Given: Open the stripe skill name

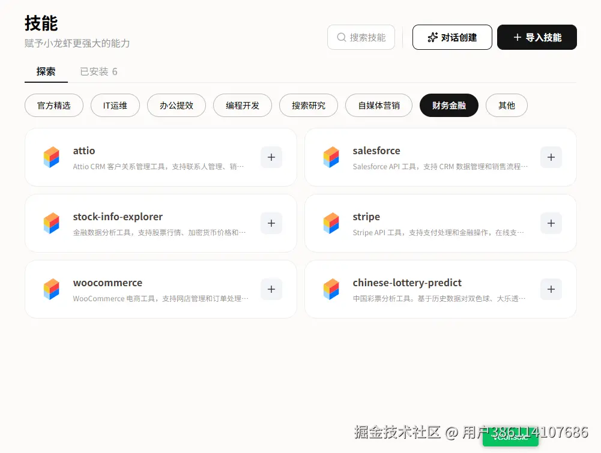Looking at the screenshot, I should click(366, 217).
